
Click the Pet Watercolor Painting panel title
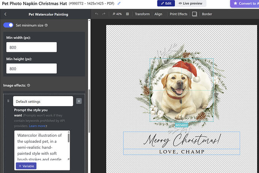click(48, 14)
